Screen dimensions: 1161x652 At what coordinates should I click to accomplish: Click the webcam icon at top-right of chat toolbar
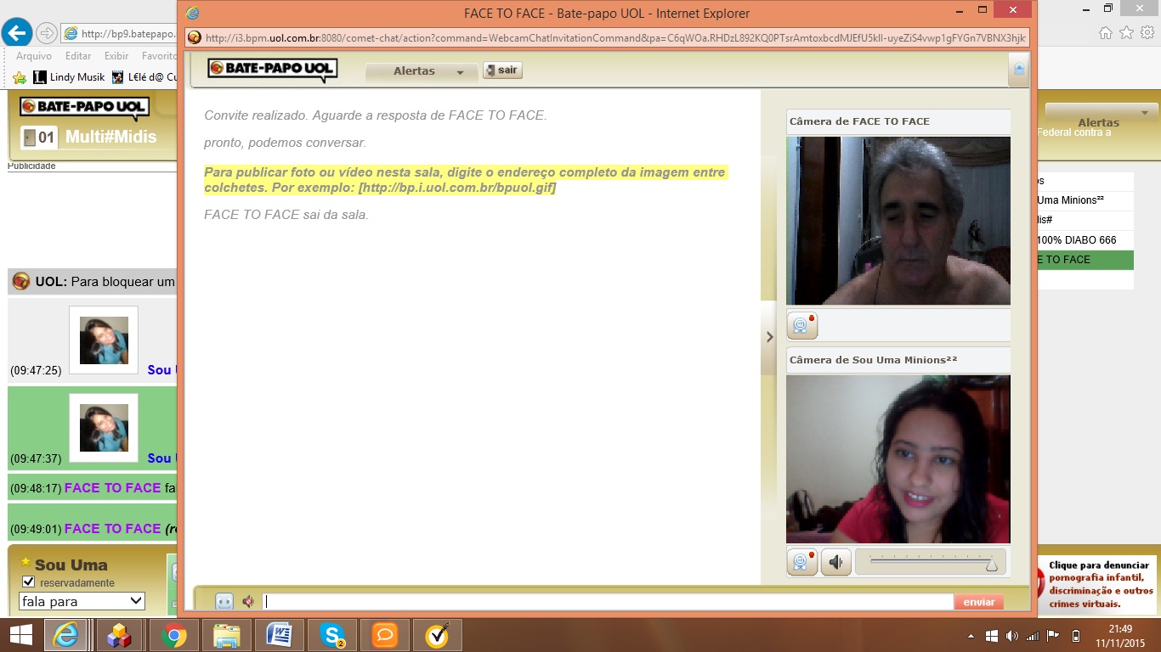[x=1018, y=70]
